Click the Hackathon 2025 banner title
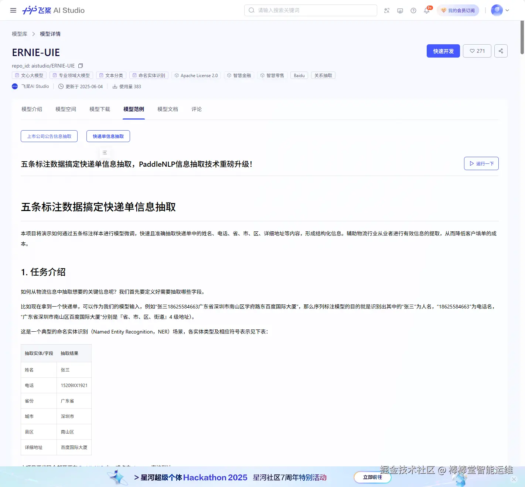Viewport: 525px width, 487px height. (191, 477)
